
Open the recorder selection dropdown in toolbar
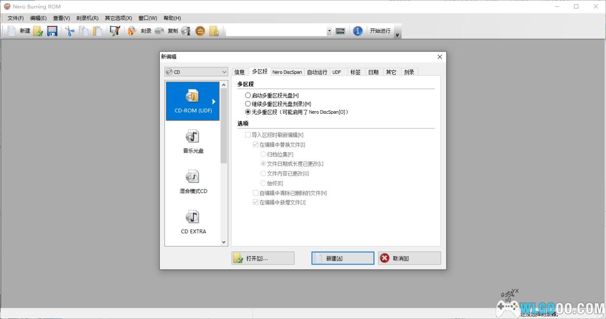pos(329,31)
